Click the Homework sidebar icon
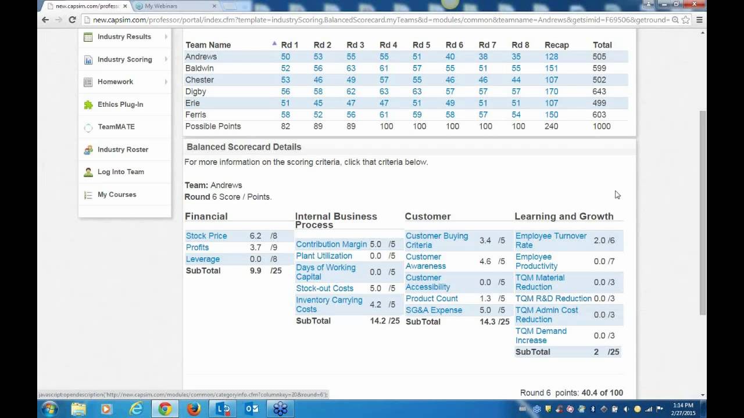Viewport: 744px width, 418px height. point(88,82)
